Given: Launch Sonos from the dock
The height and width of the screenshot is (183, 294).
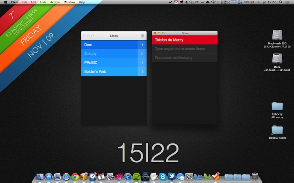Looking at the screenshot, I should tap(145, 176).
